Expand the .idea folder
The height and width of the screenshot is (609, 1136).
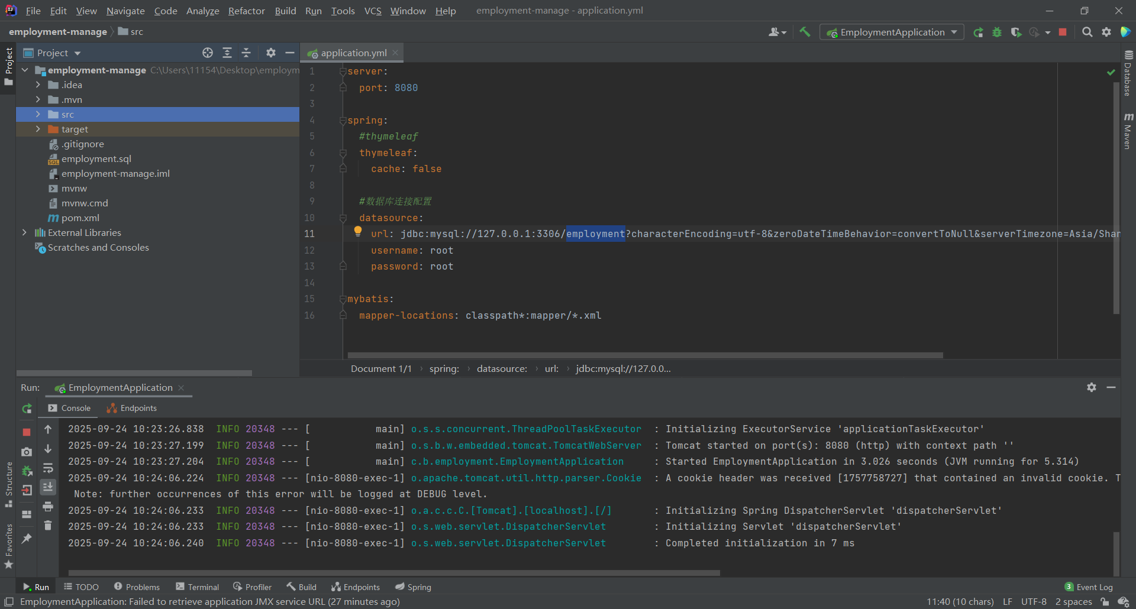click(x=38, y=85)
